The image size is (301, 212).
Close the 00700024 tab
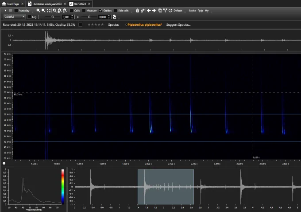[89, 4]
